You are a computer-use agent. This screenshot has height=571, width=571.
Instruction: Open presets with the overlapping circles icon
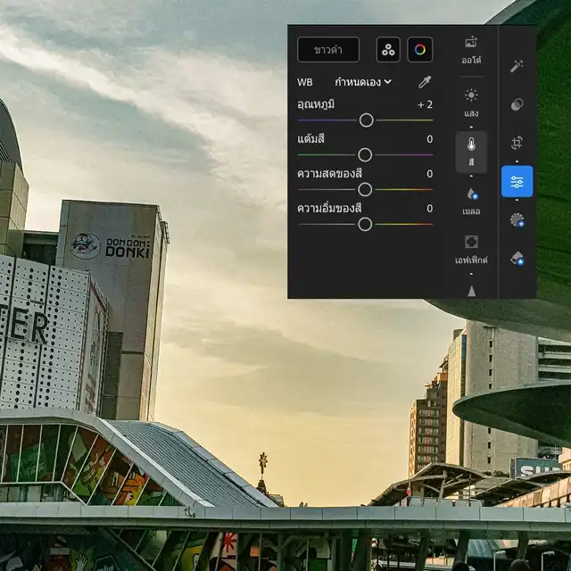[x=517, y=104]
